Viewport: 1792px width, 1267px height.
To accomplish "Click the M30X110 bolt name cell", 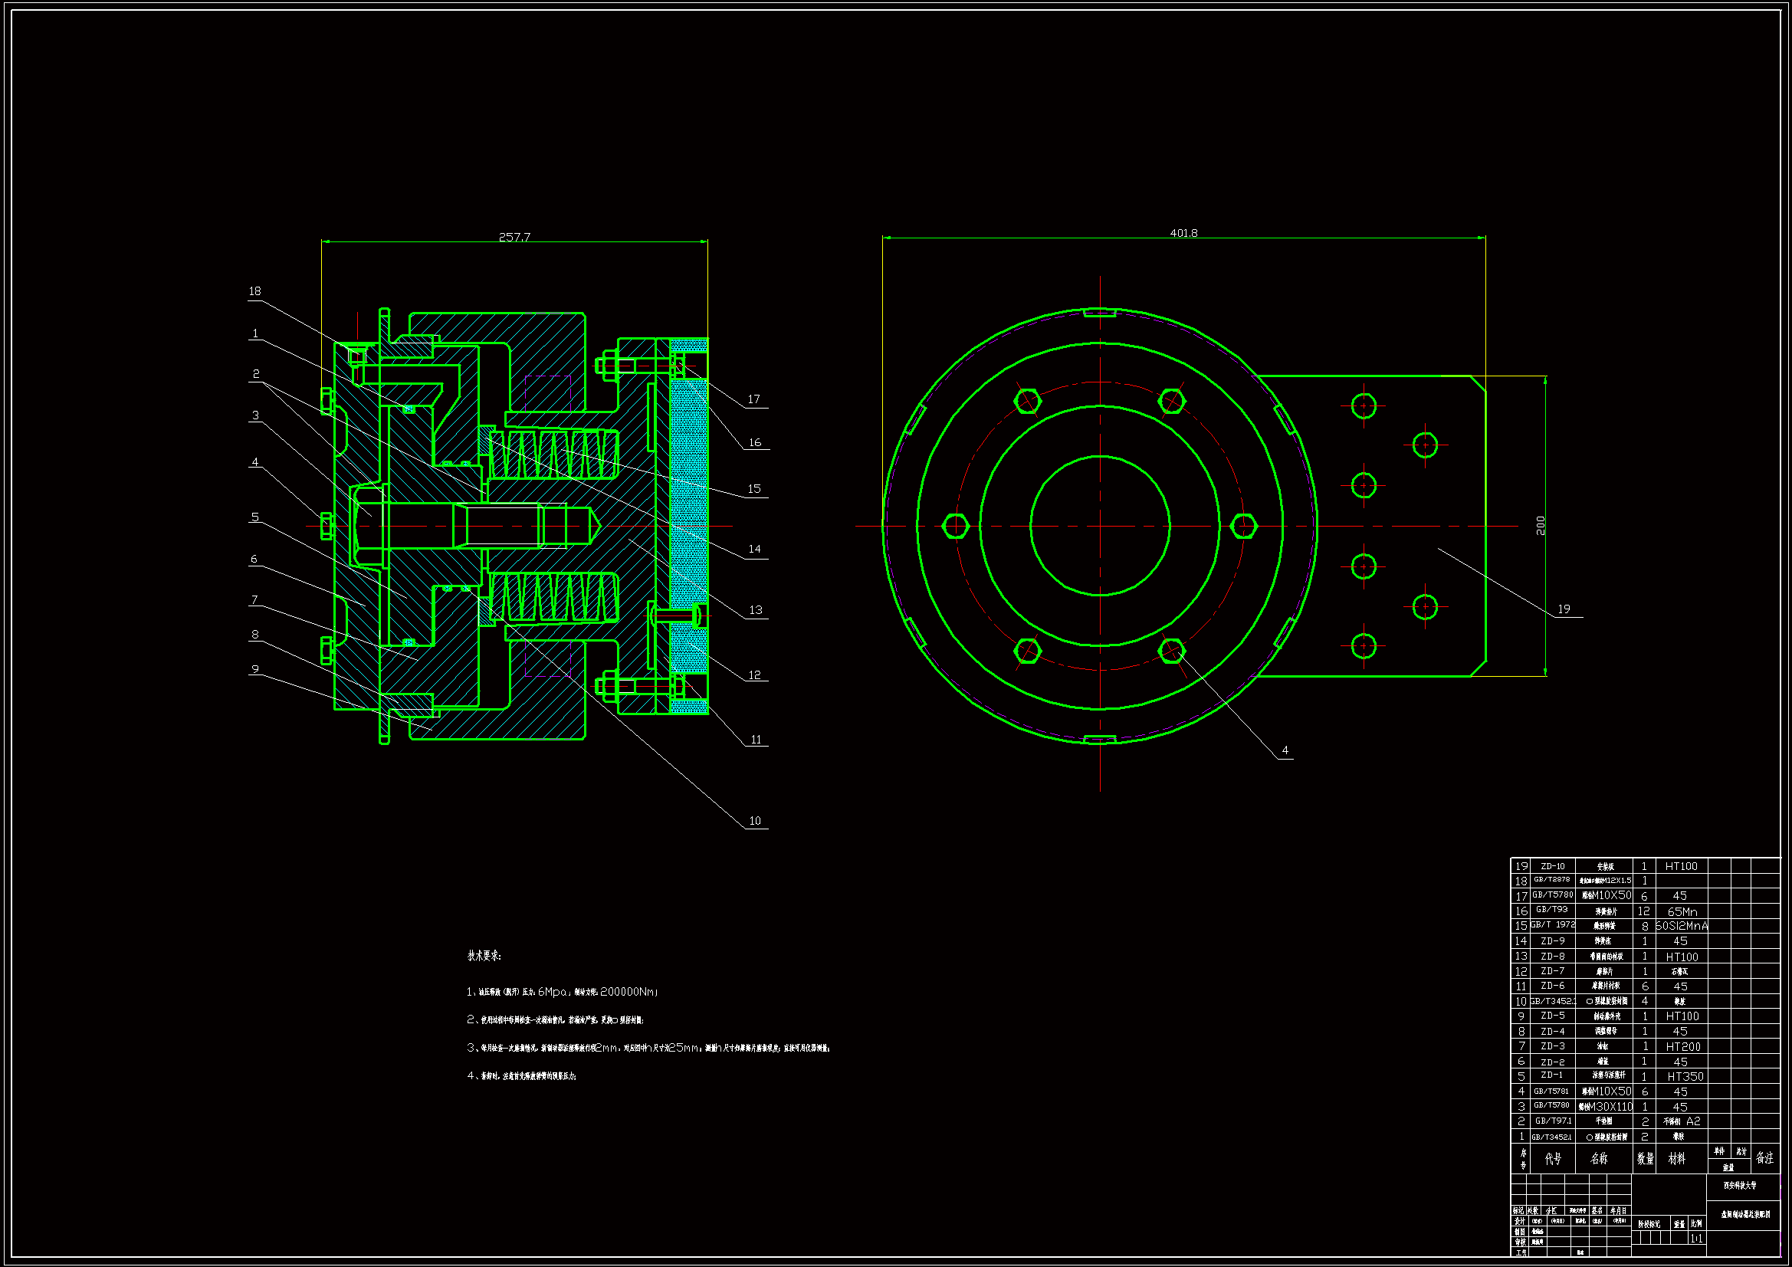I will (x=1605, y=1107).
